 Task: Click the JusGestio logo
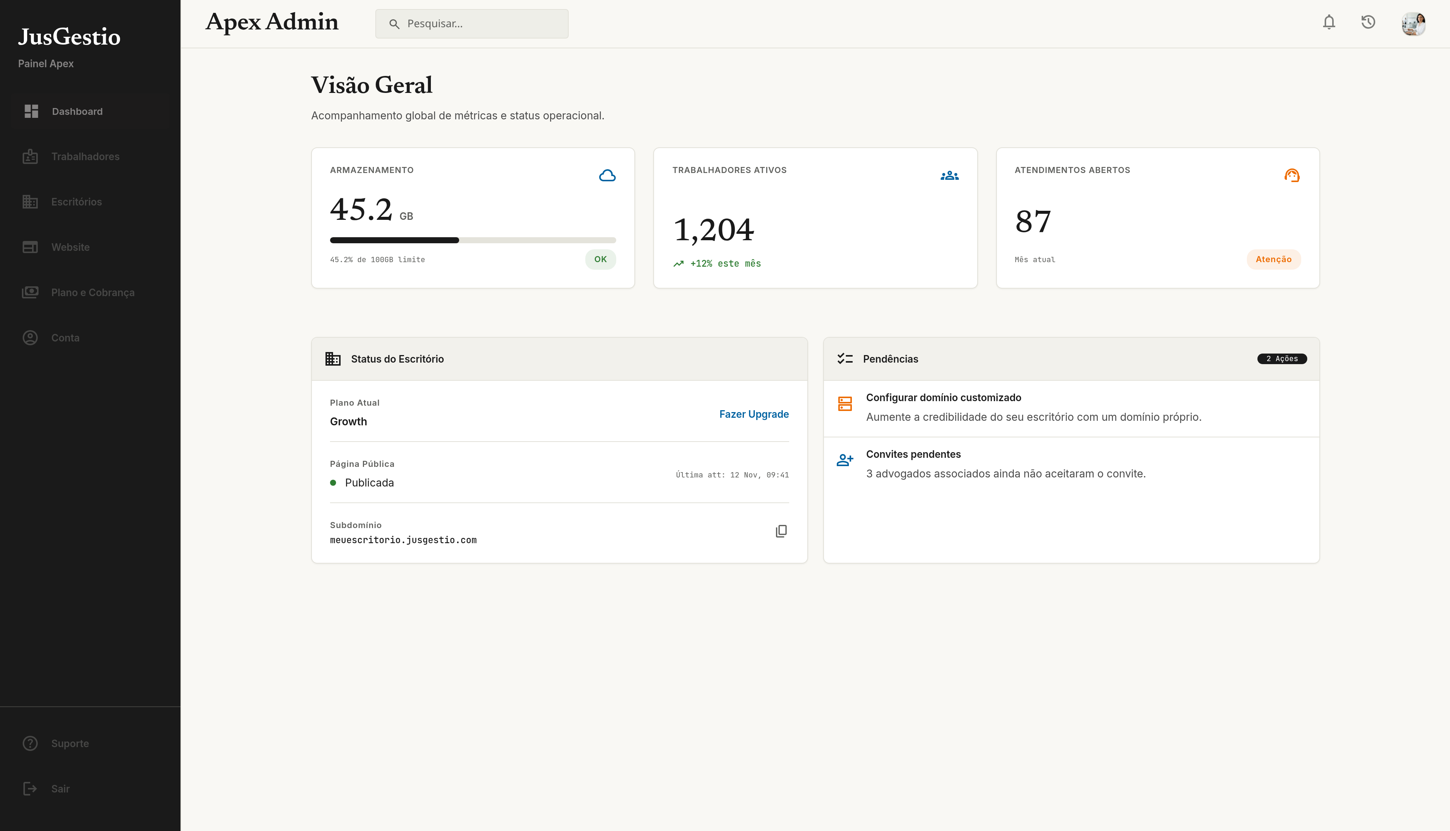69,37
